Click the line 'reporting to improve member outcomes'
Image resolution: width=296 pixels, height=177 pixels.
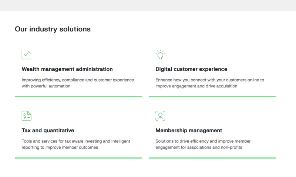pyautogui.click(x=60, y=147)
